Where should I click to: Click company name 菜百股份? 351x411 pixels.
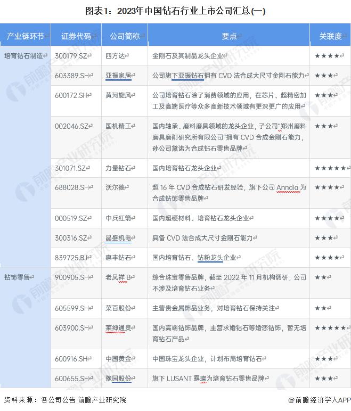point(118,308)
